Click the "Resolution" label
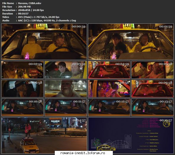Screen dimensions: 175x155 [x=9, y=10]
